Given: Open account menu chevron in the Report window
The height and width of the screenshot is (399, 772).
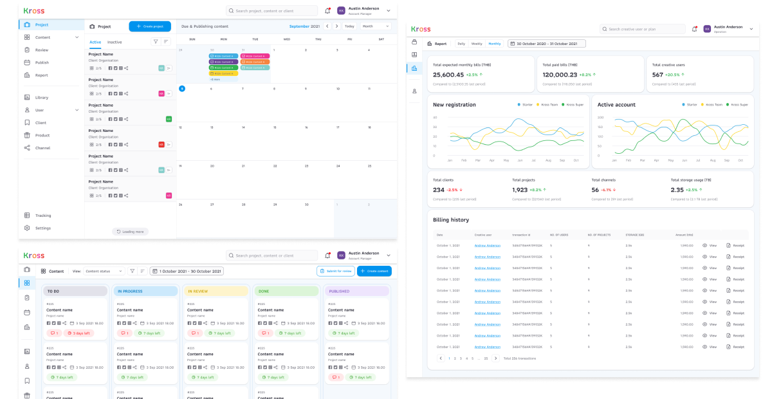Looking at the screenshot, I should pos(751,29).
